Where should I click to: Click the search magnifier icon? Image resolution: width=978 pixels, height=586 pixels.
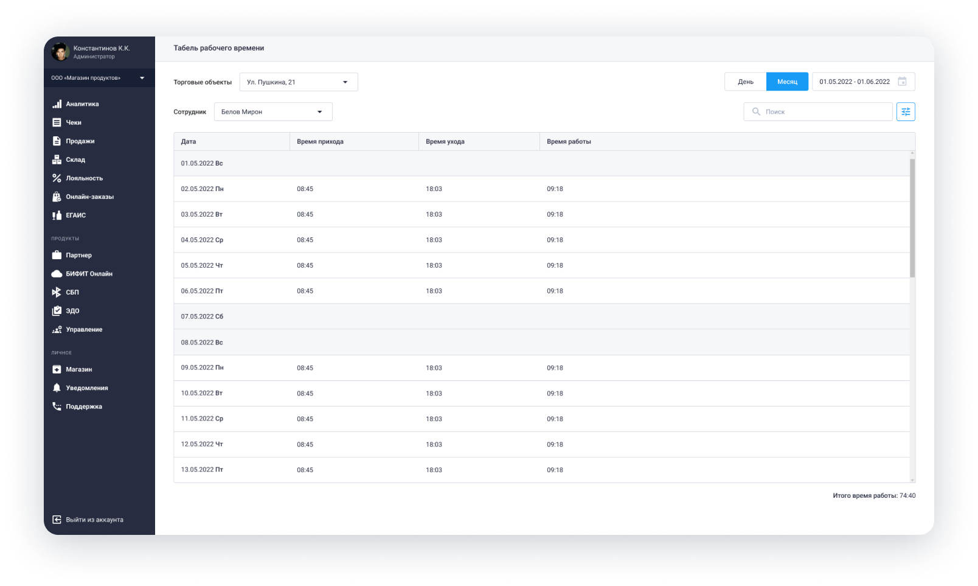pyautogui.click(x=756, y=111)
